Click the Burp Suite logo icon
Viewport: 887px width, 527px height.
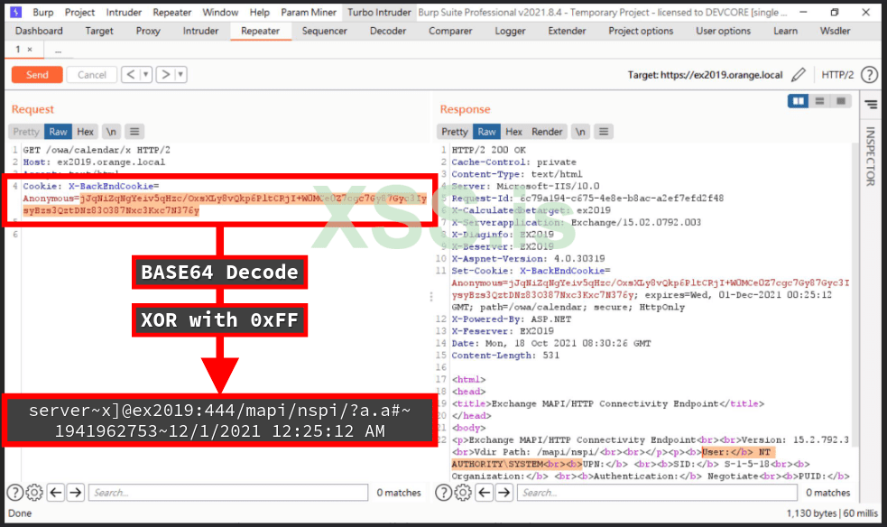[16, 12]
